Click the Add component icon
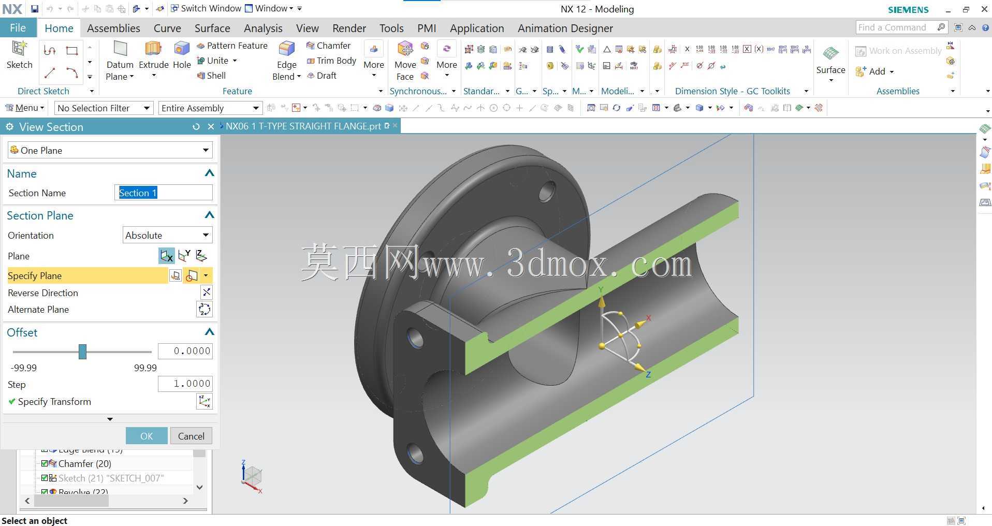992x526 pixels. (860, 71)
